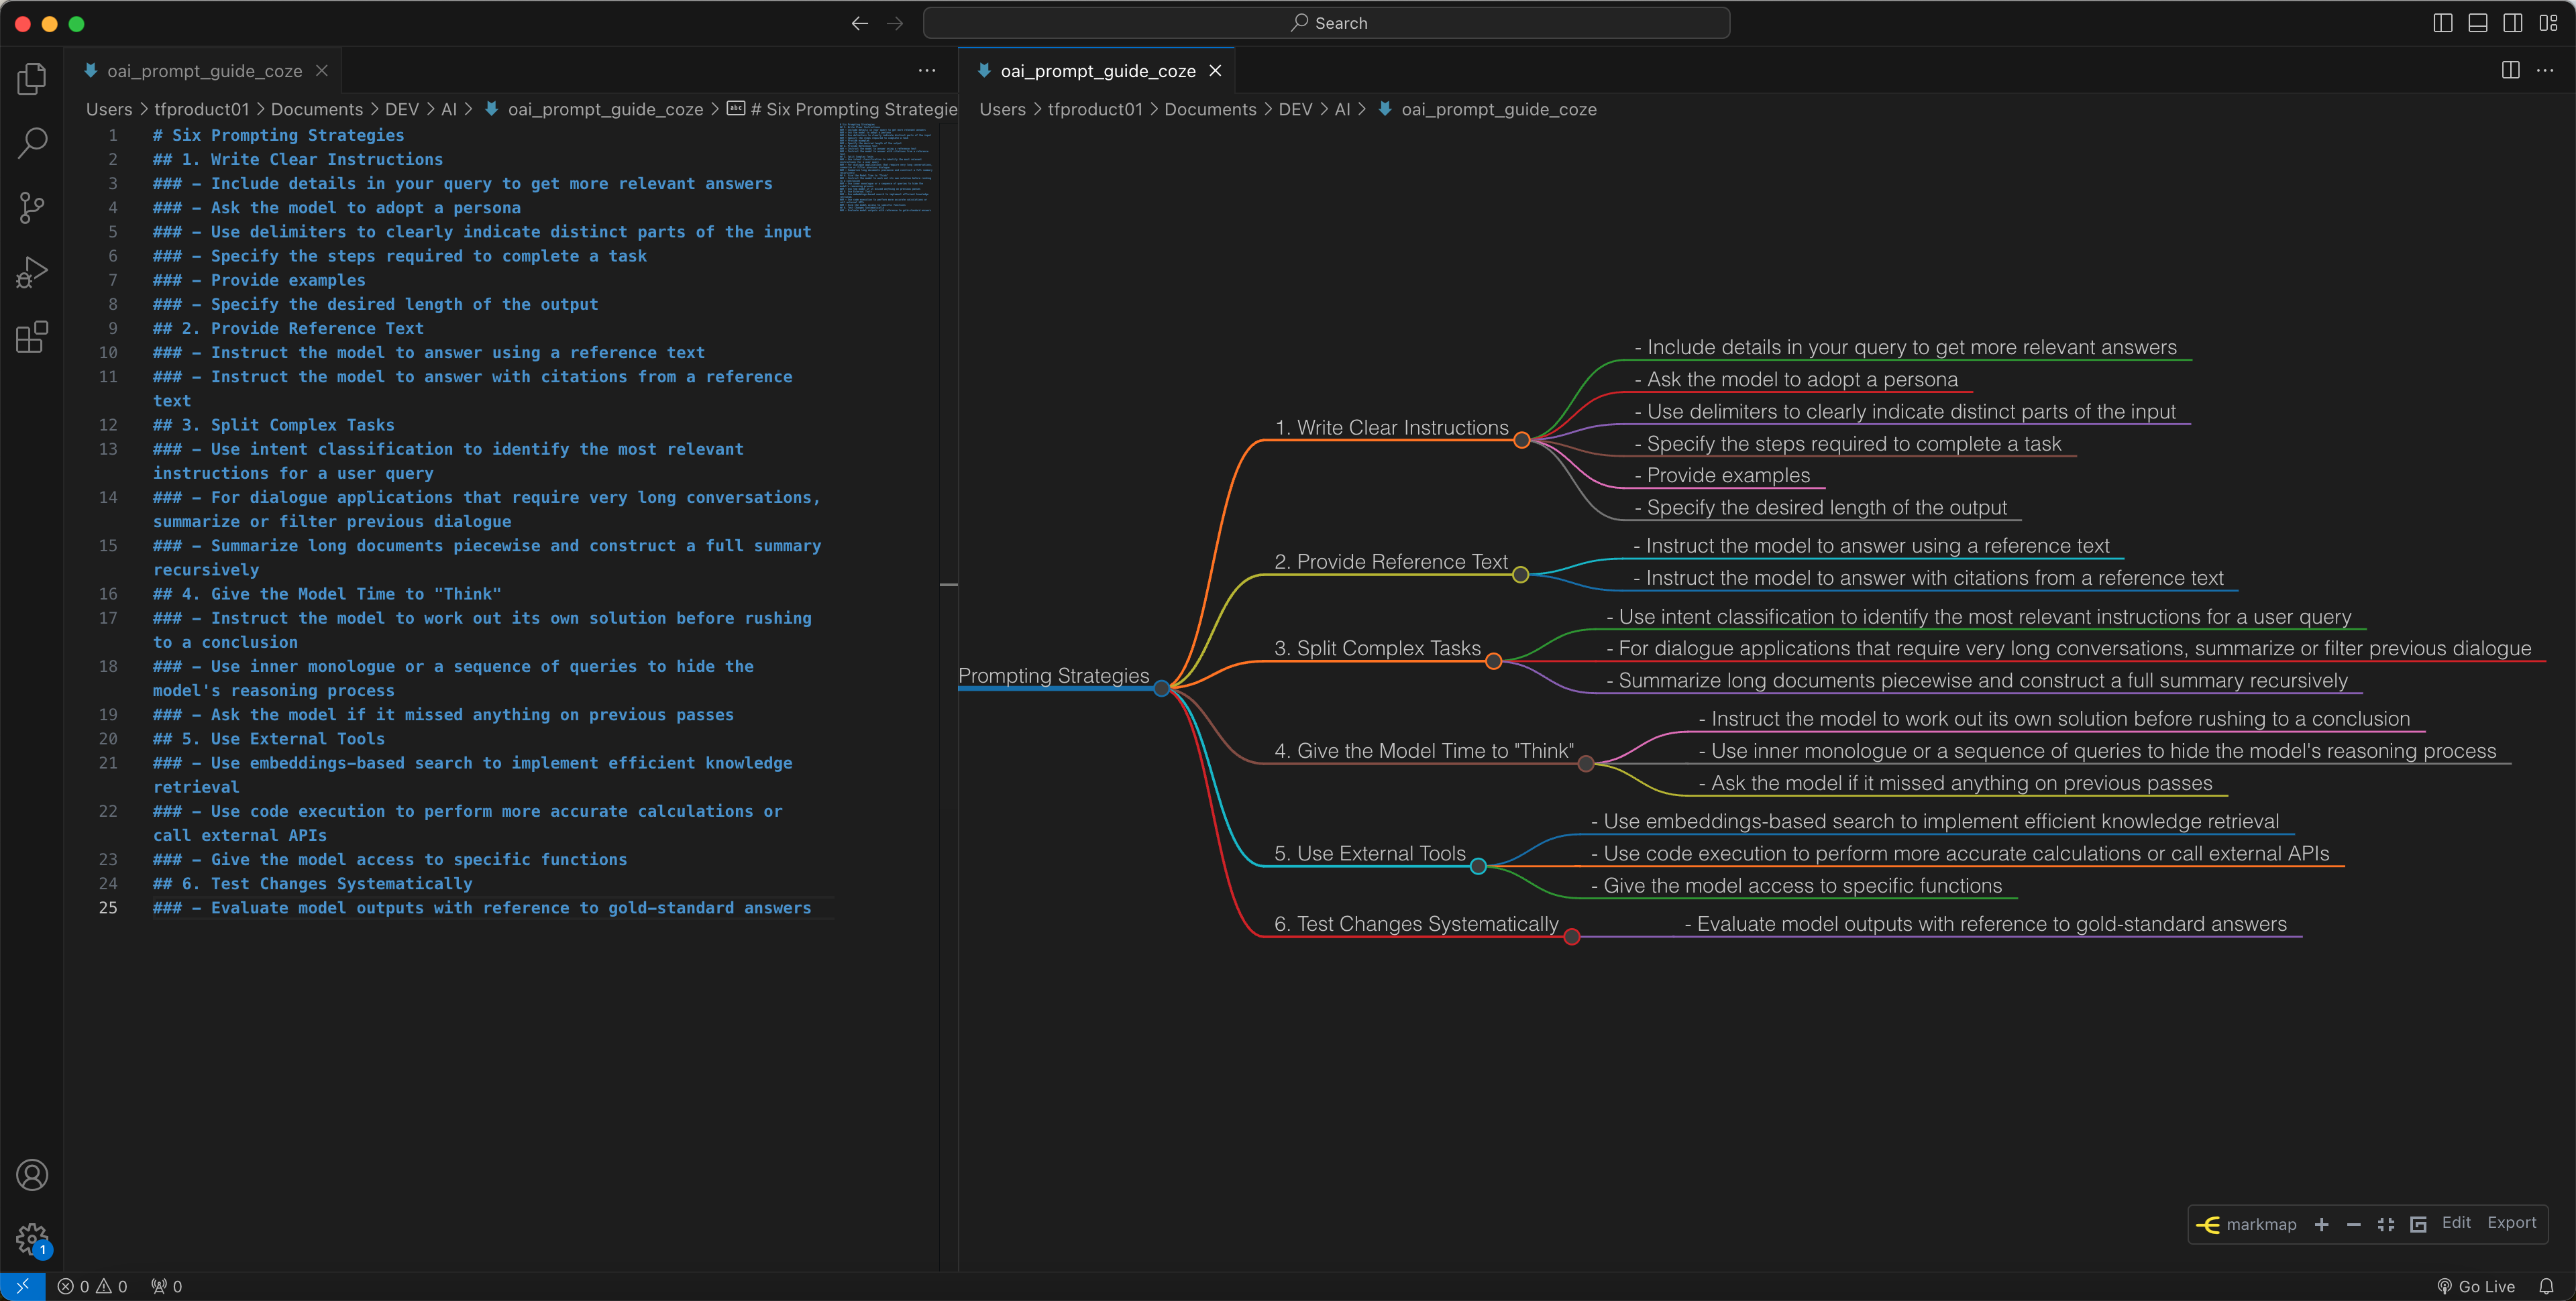Open left editor group's more actions menu

coord(926,71)
